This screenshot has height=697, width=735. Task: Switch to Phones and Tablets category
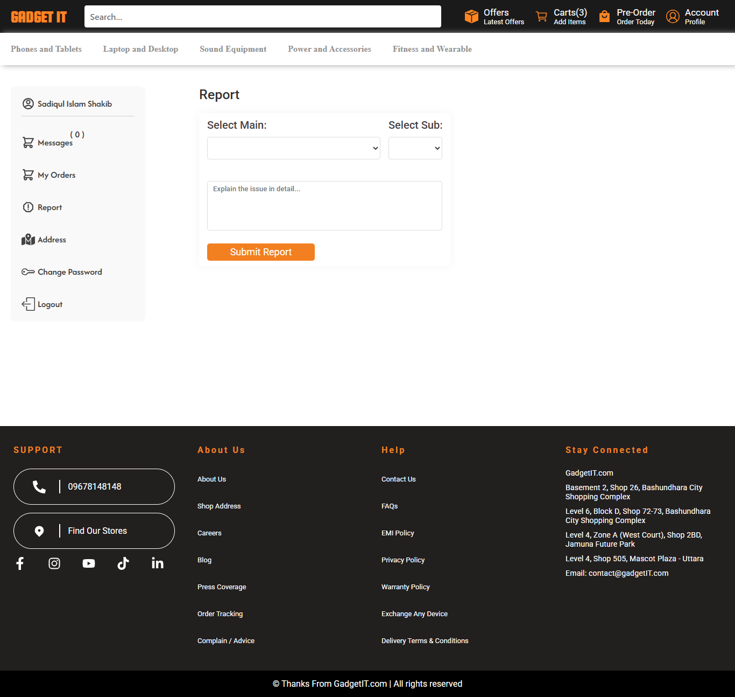point(46,48)
